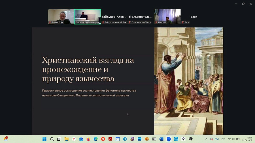255x143 pixels.
Task: Click the subtitle Православное осмысление возникновения
Action: [89, 93]
